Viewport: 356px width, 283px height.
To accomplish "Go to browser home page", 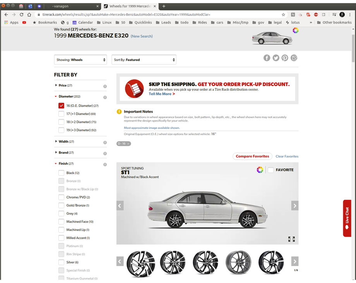I will tap(29, 15).
